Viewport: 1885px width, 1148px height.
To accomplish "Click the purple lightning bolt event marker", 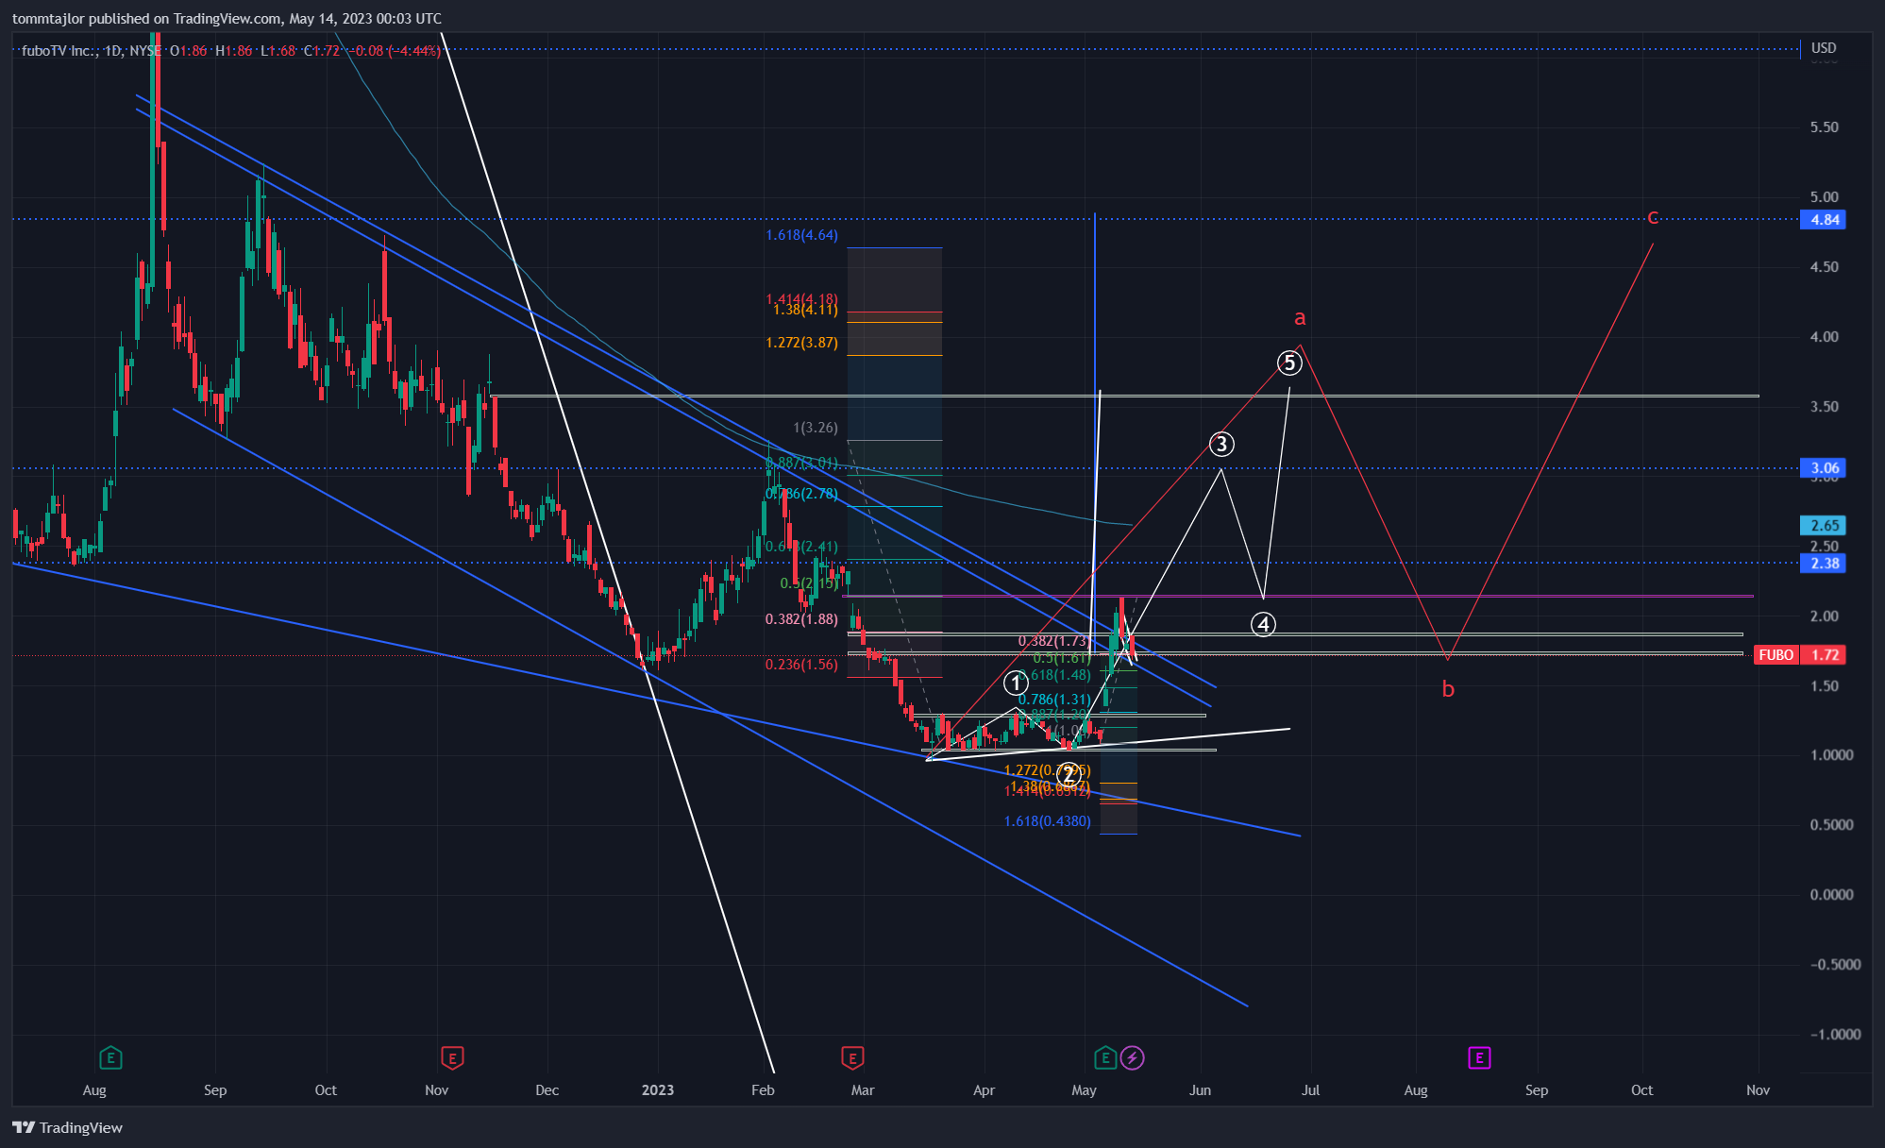I will tap(1133, 1057).
